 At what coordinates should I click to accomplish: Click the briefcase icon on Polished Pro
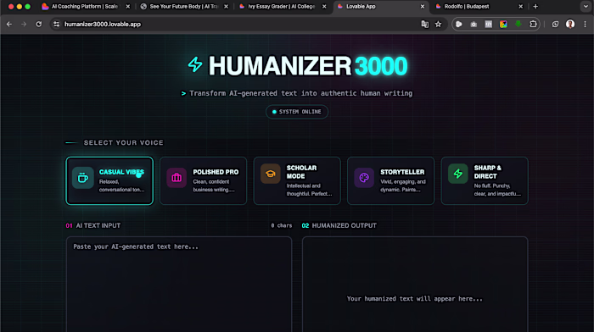point(177,177)
